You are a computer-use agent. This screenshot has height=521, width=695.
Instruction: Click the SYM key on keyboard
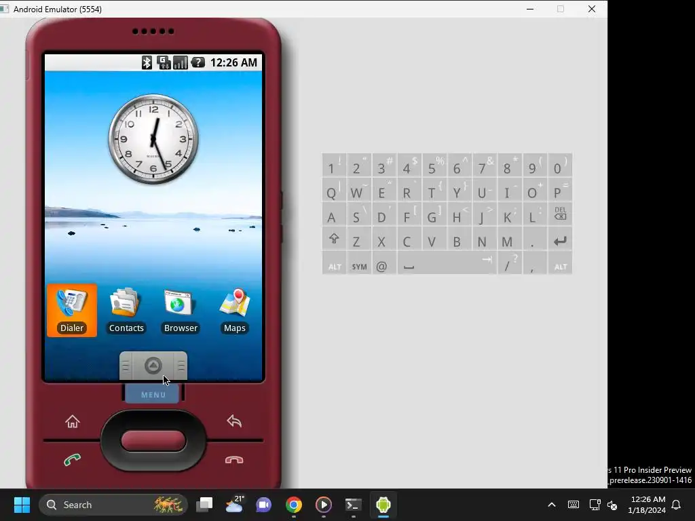click(x=359, y=263)
